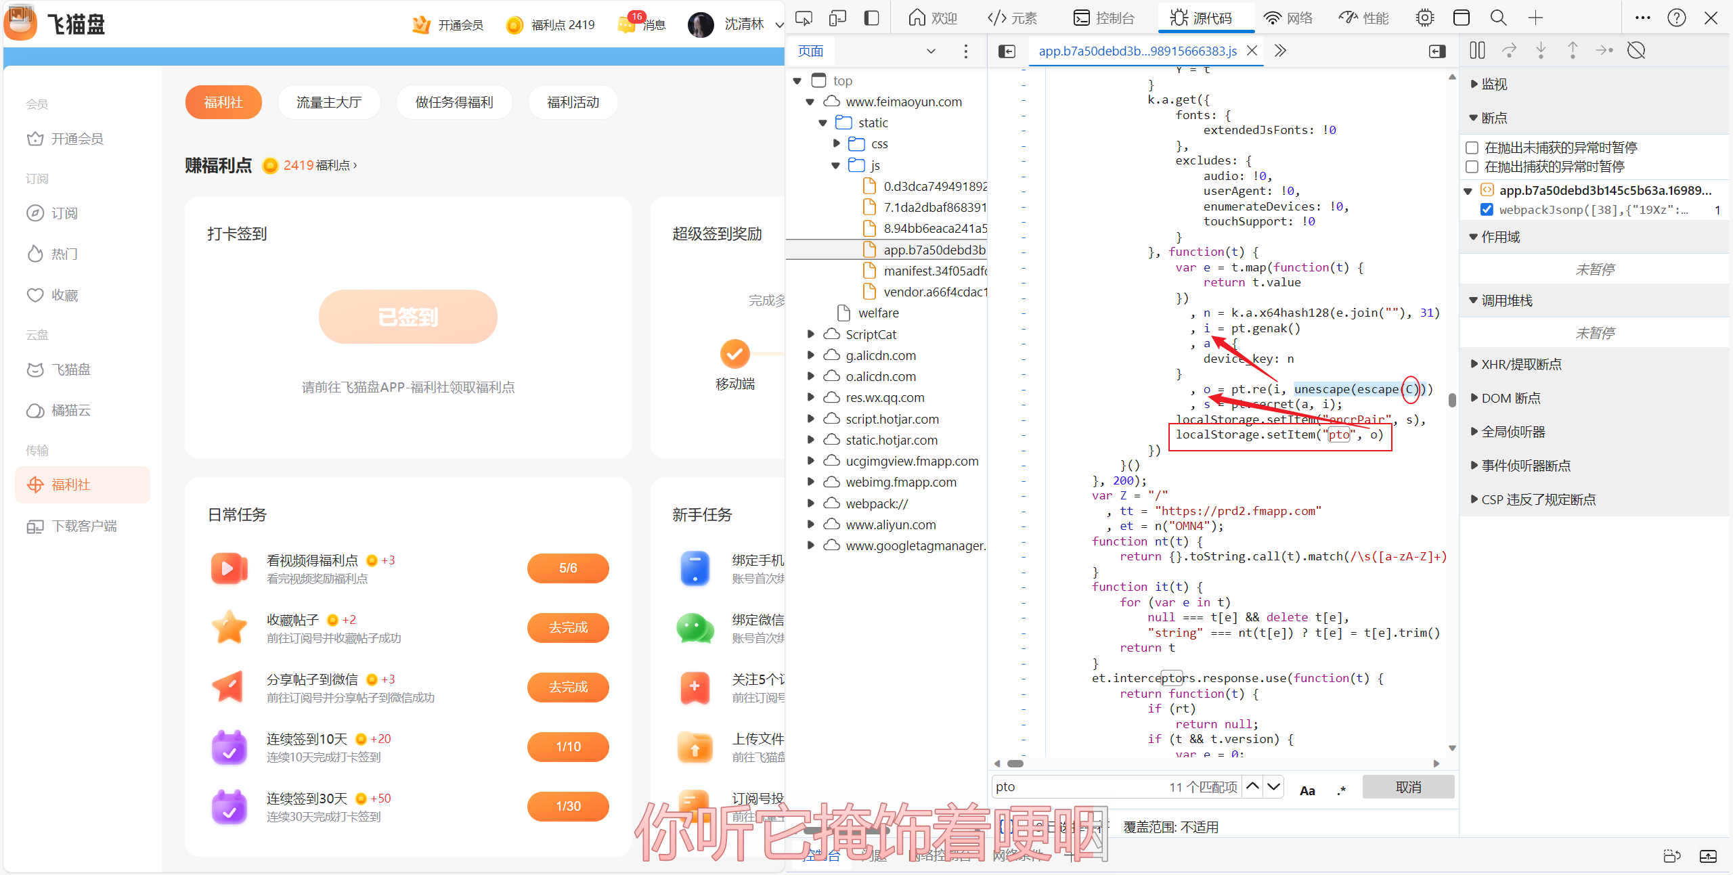Open DevTools settings gear icon
This screenshot has width=1733, height=875.
click(x=1424, y=18)
